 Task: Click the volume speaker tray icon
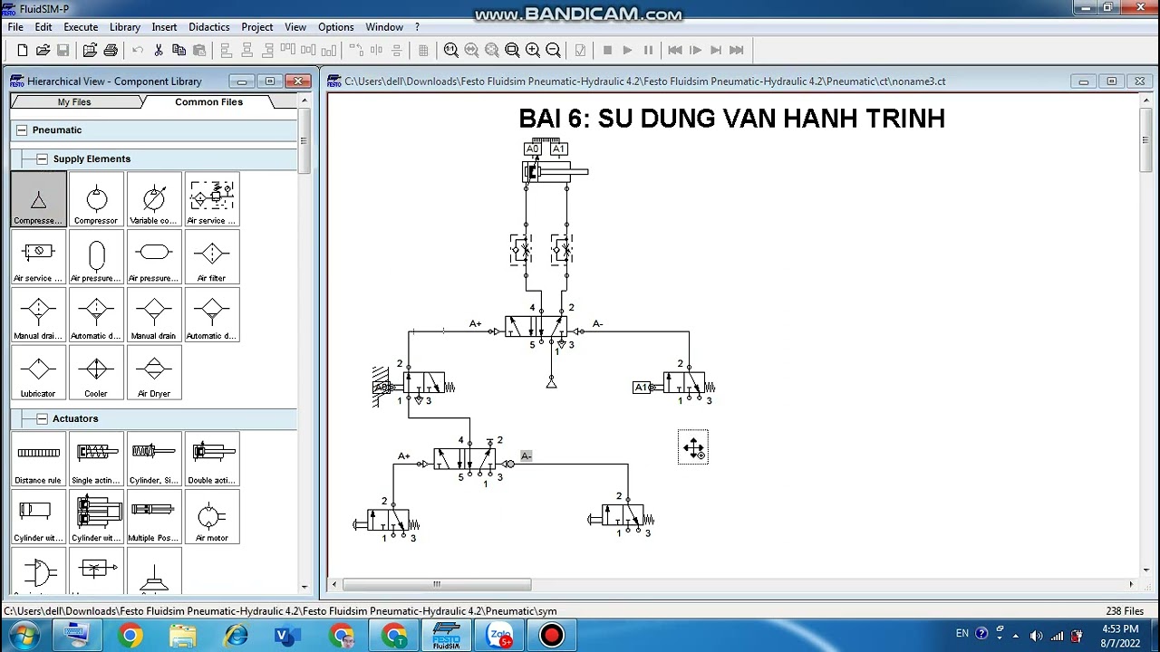(1036, 635)
